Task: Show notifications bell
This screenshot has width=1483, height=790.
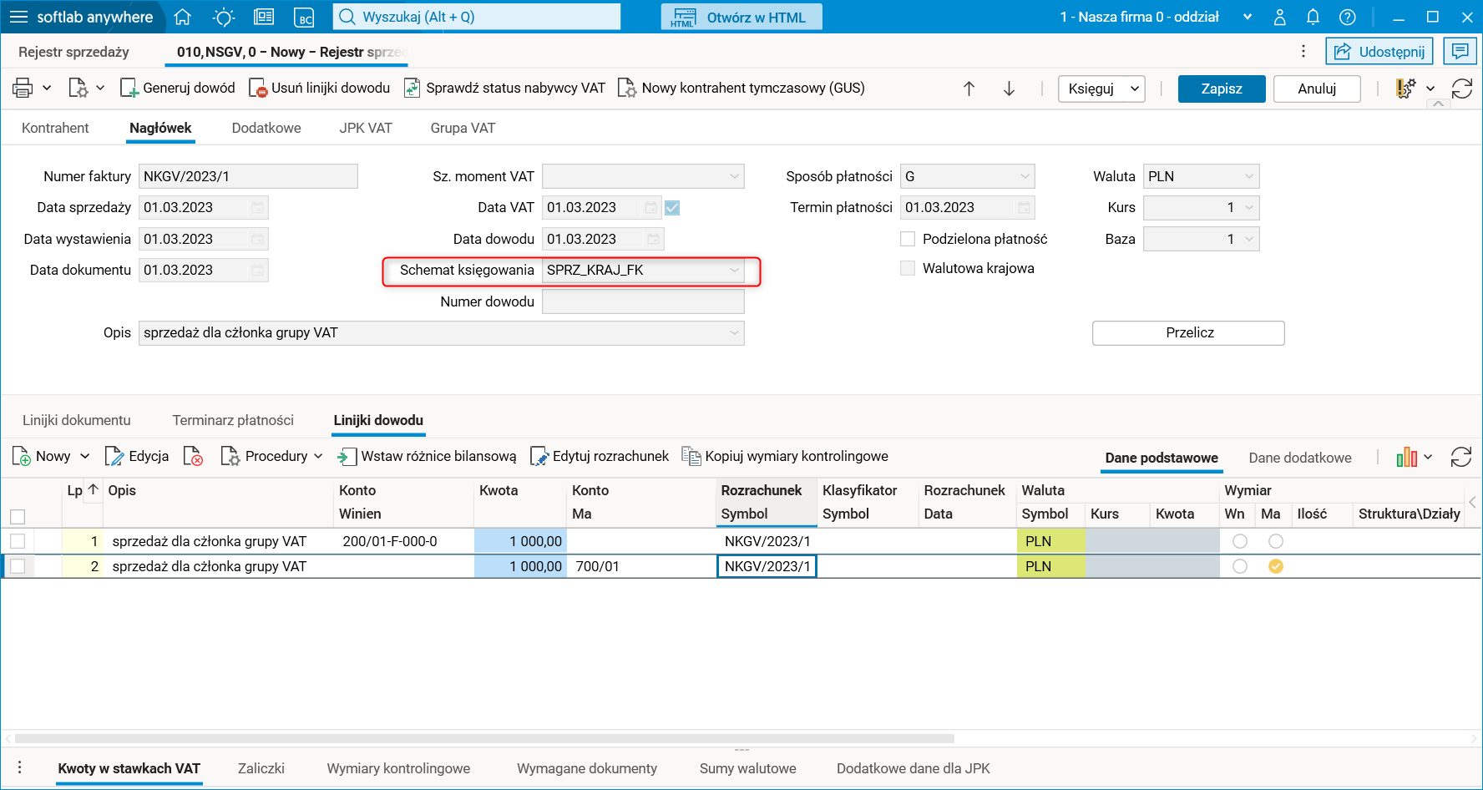Action: click(1313, 17)
